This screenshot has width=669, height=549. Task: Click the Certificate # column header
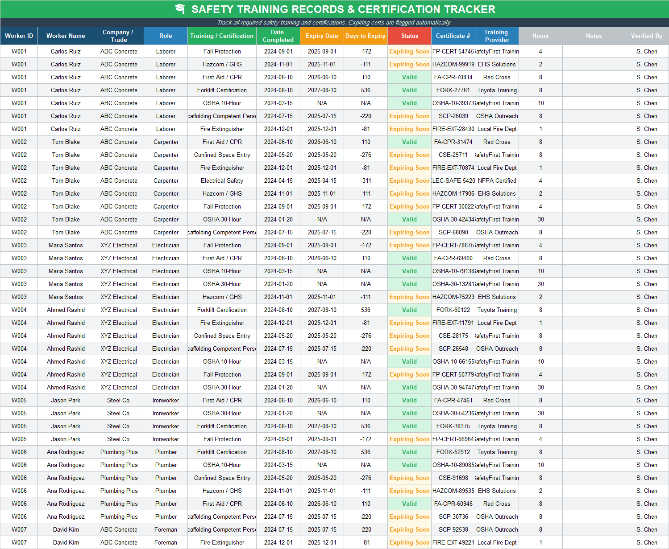coord(453,36)
